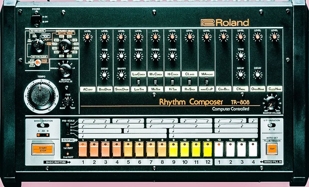This screenshot has height=187, width=309.
Task: Click the Low Tom Level knob
Action: [138, 37]
